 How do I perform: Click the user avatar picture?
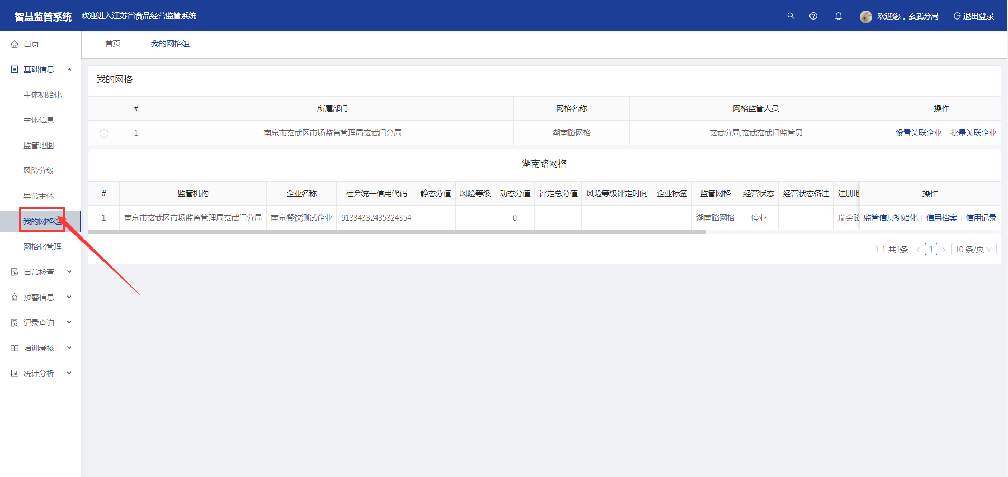(865, 16)
